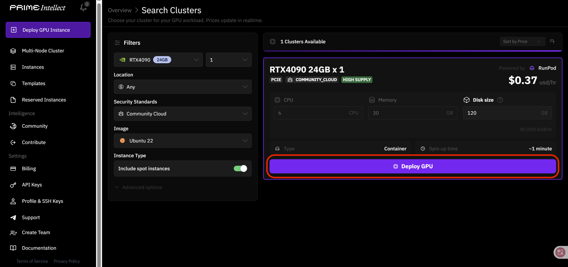The width and height of the screenshot is (568, 267).
Task: Click the Memory value field showing 30
Action: [413, 113]
